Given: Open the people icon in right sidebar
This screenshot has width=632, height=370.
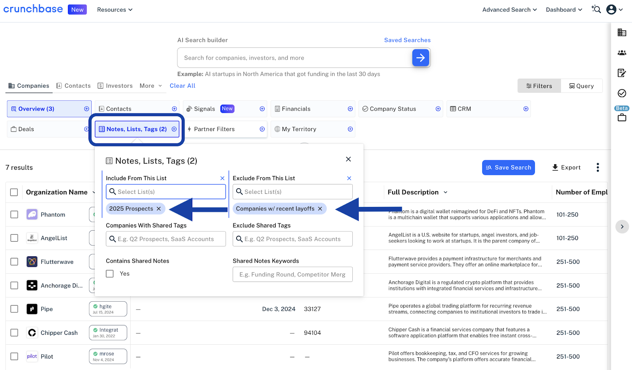Looking at the screenshot, I should 622,53.
